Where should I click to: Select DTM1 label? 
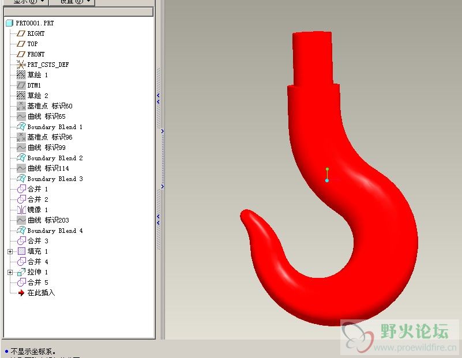point(34,85)
